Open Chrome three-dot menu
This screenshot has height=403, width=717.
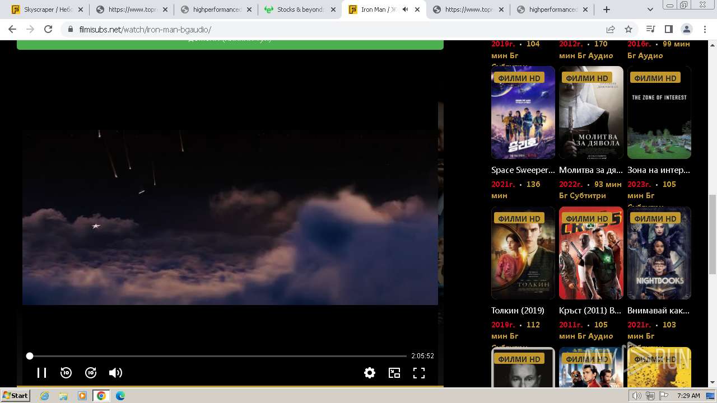704,29
